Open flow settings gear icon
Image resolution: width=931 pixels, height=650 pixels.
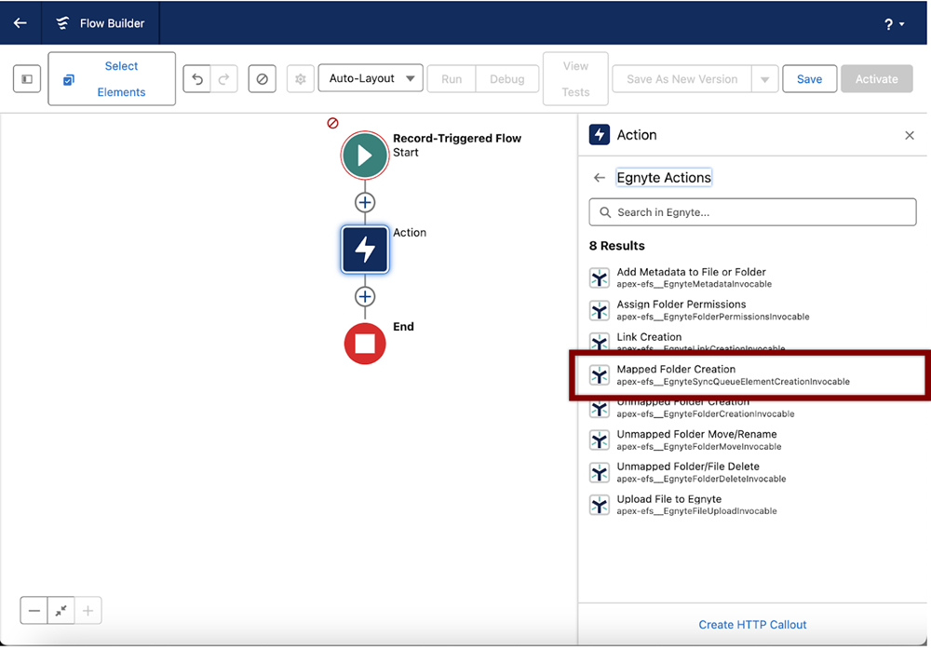pos(301,79)
